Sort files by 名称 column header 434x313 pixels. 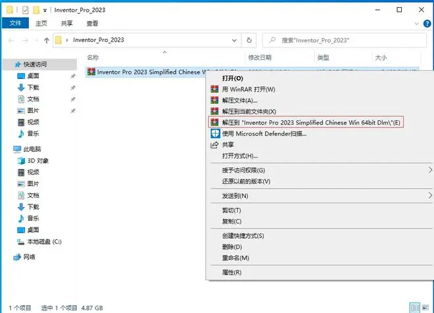tap(93, 58)
